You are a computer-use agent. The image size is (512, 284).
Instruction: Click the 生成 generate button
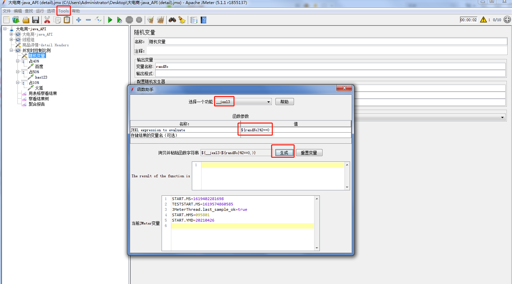pos(284,153)
